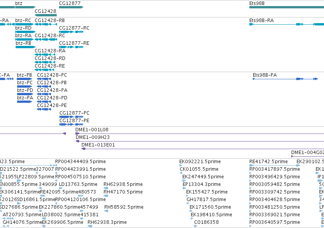
Task: Click the CG12877-PE protein glyph
Action: (71, 124)
